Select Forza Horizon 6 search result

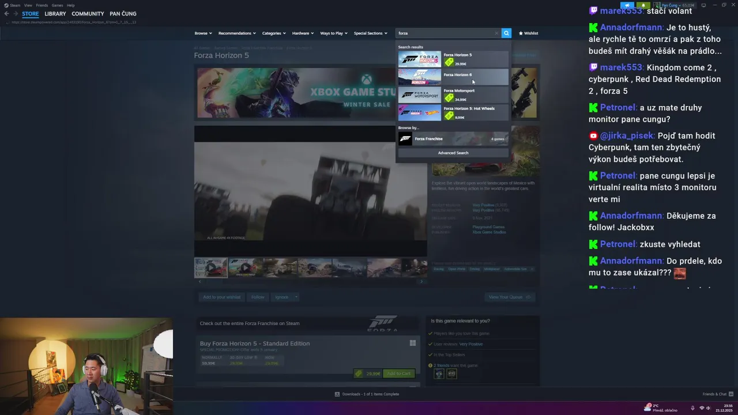pyautogui.click(x=453, y=77)
